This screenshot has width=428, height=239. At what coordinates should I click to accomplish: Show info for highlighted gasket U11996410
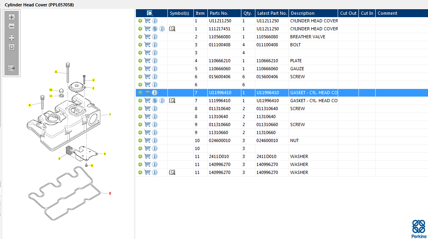(155, 93)
